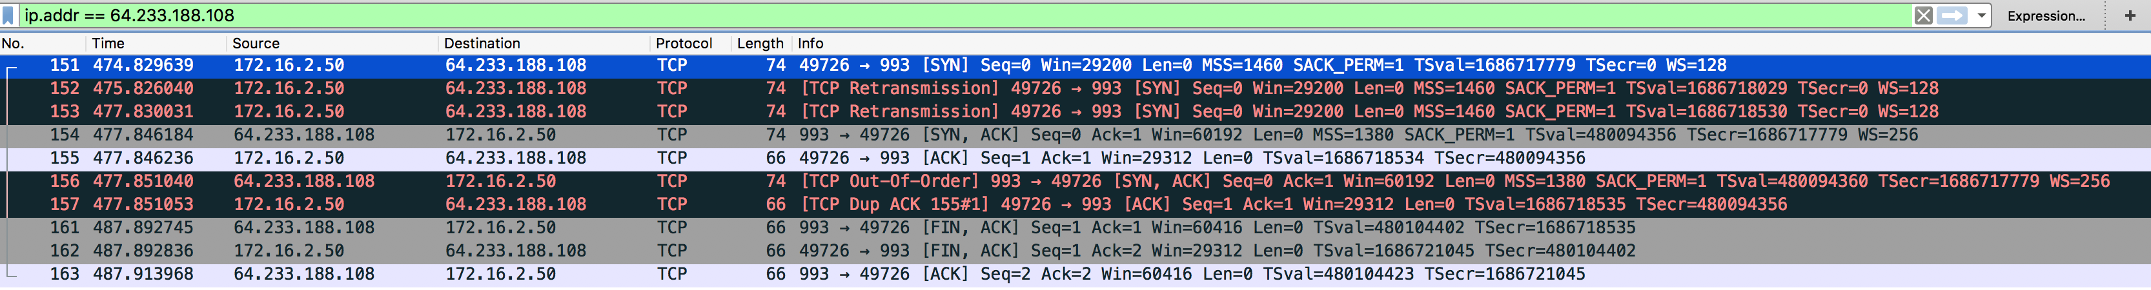Sort by the Destination column header
The width and height of the screenshot is (2151, 290).
pyautogui.click(x=544, y=43)
